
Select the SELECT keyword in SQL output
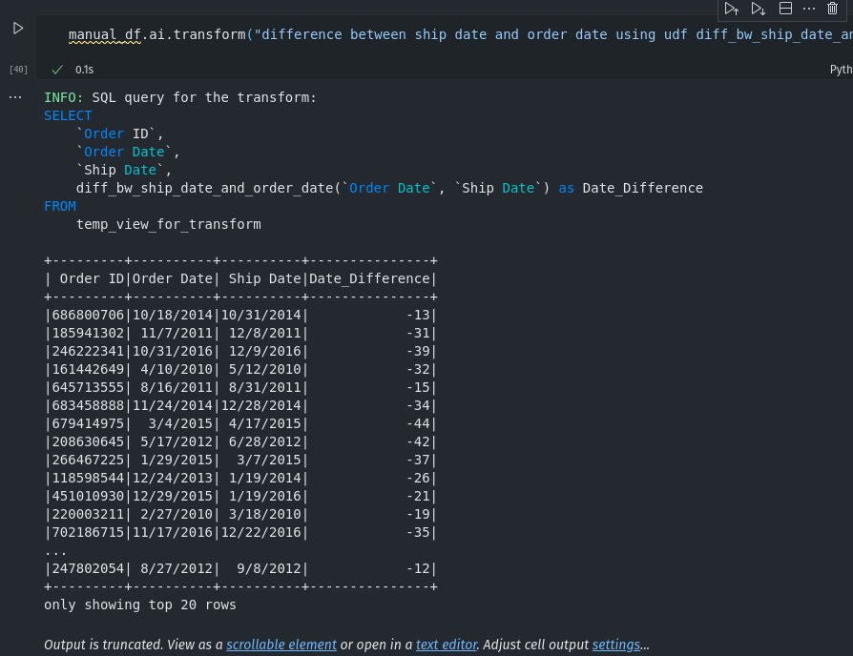[x=68, y=115]
